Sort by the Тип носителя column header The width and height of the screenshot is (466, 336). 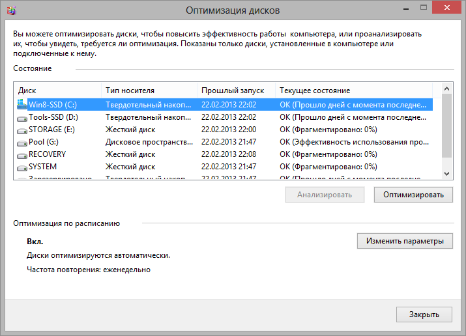[x=149, y=91]
